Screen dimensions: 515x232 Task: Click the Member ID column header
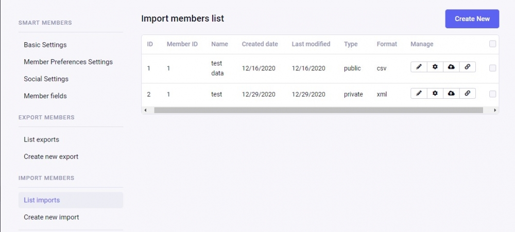[182, 44]
